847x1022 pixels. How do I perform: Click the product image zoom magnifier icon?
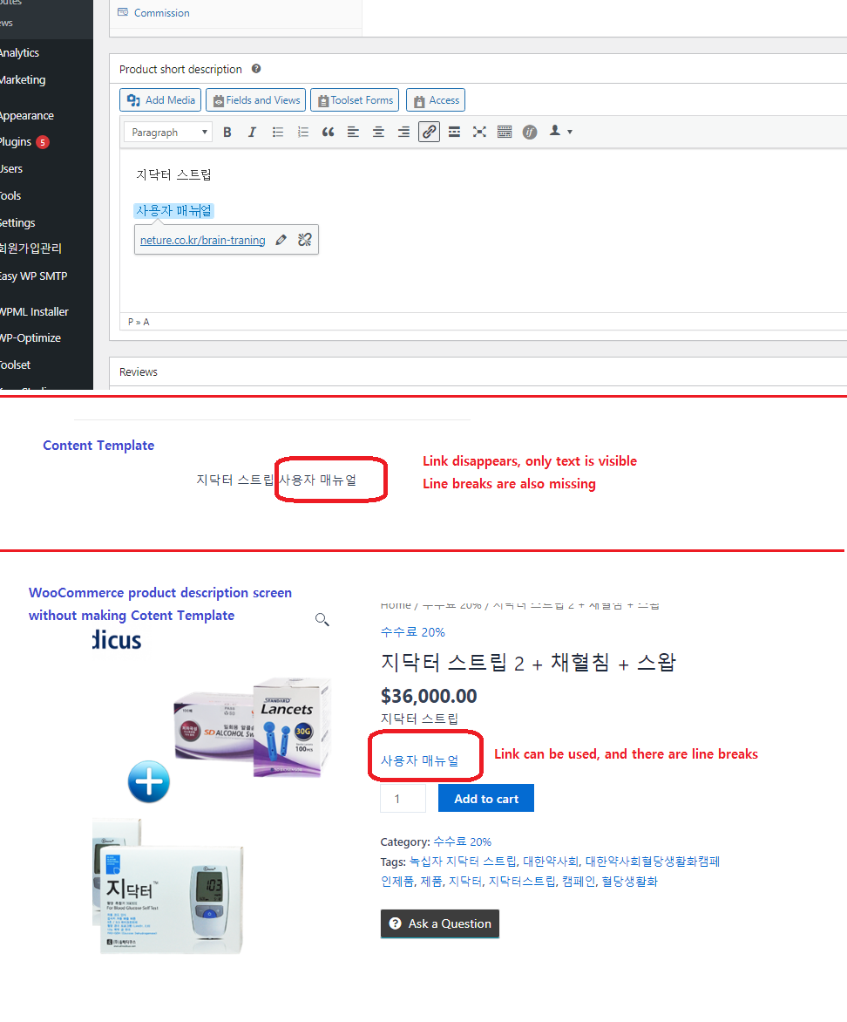322,619
